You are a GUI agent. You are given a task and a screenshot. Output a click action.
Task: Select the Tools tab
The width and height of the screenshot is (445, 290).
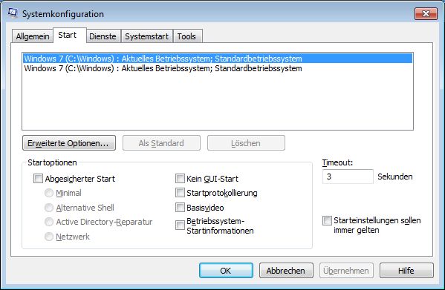(186, 36)
